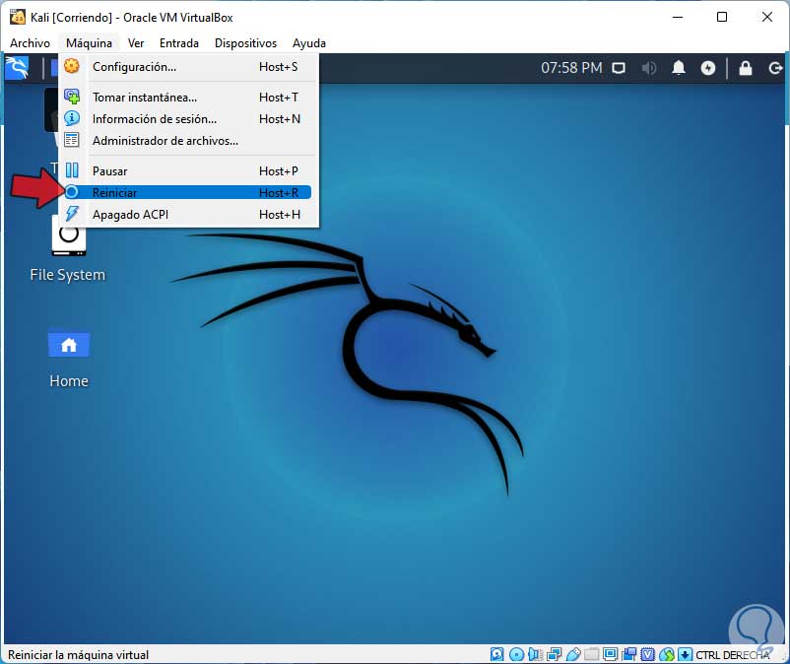
Task: Click the network adapters status icon
Action: tap(554, 654)
